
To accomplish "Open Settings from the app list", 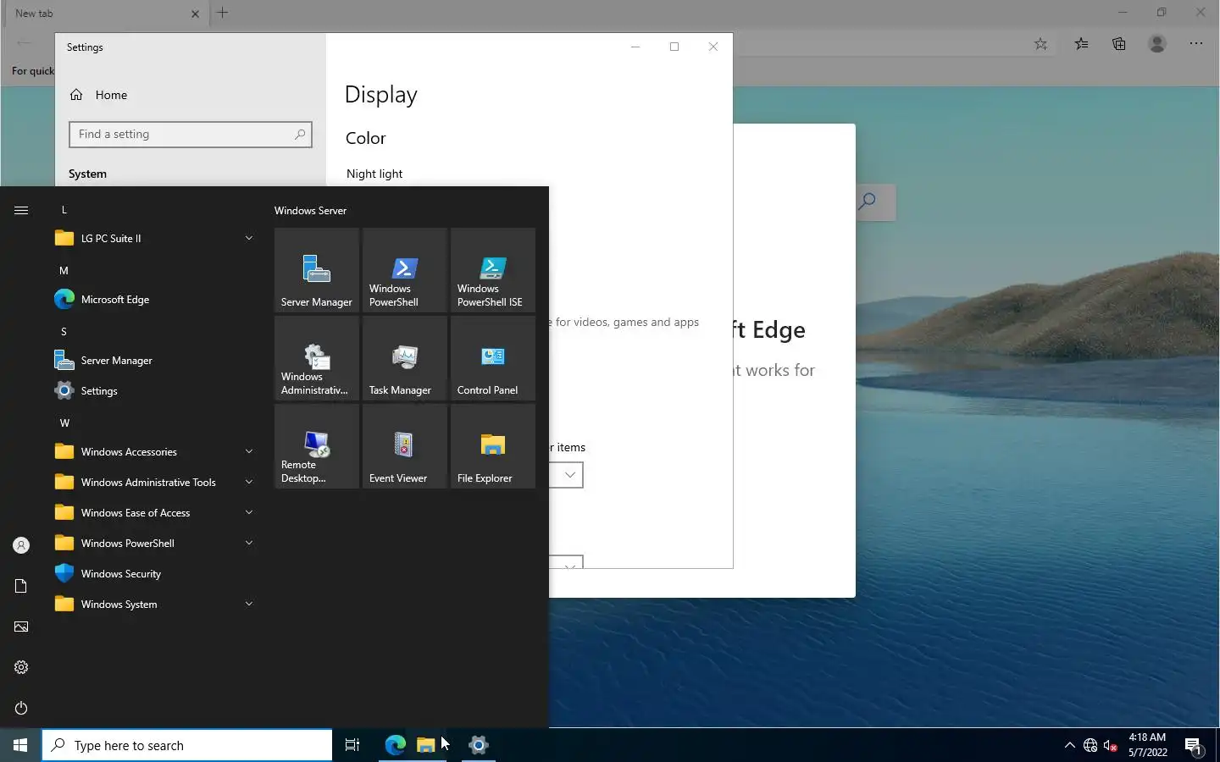I will (155, 390).
